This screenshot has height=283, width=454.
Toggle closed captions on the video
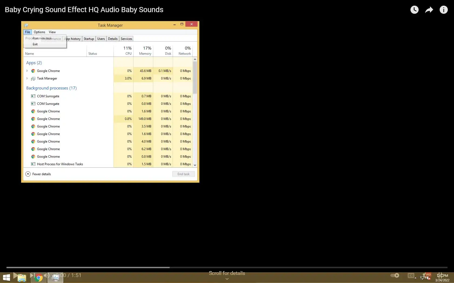click(x=411, y=275)
